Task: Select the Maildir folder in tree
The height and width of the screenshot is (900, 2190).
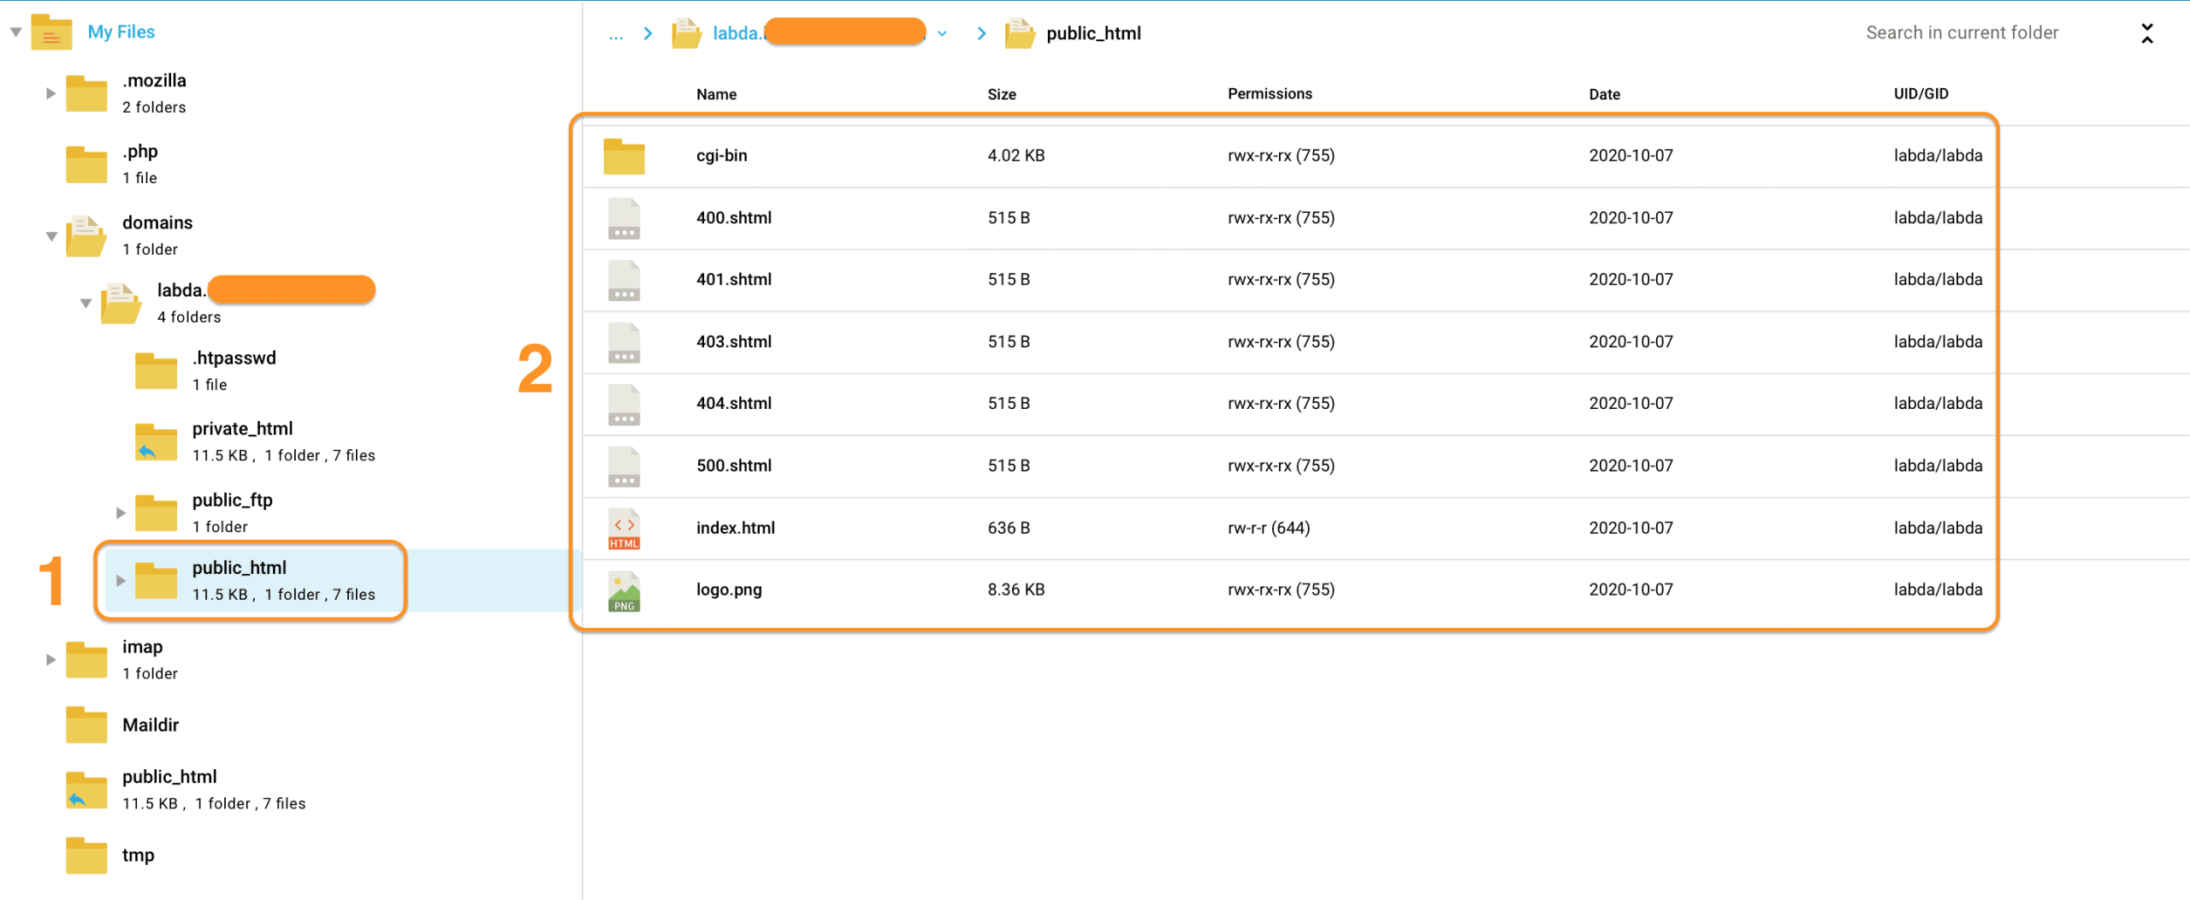Action: [151, 725]
